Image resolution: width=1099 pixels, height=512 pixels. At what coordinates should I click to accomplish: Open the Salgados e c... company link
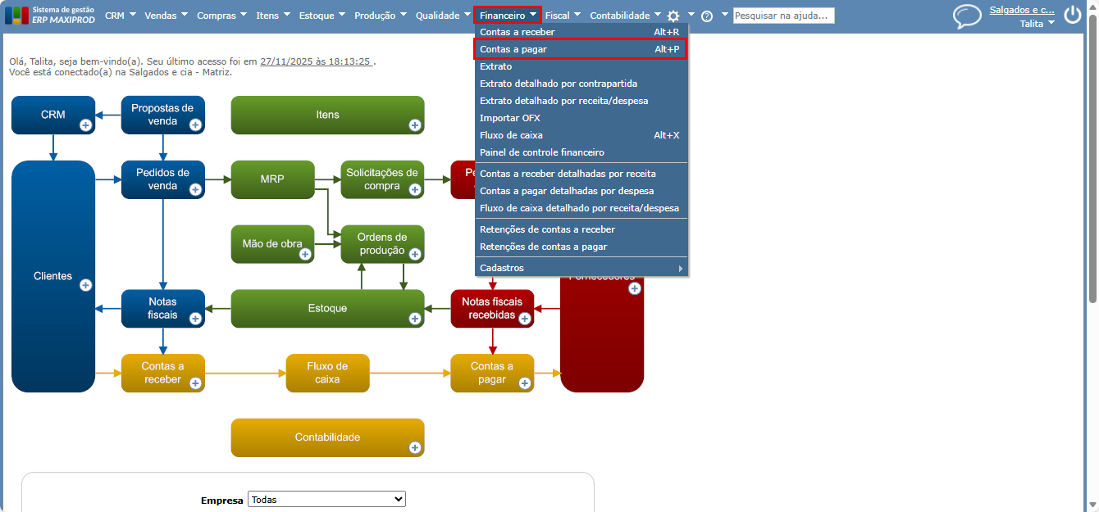click(1022, 10)
